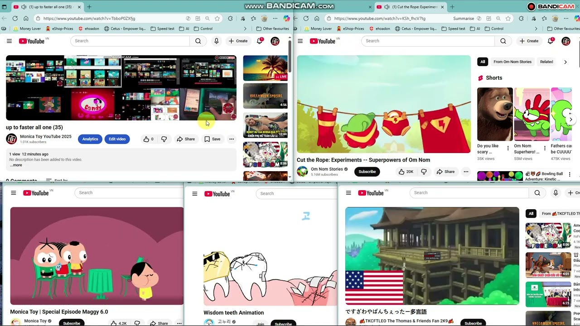
Task: Open more actions for Cut the Rope video
Action: pos(466,172)
